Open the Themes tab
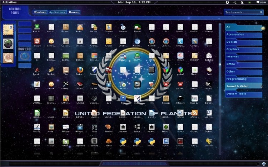This screenshot has height=167, width=268. point(74,12)
